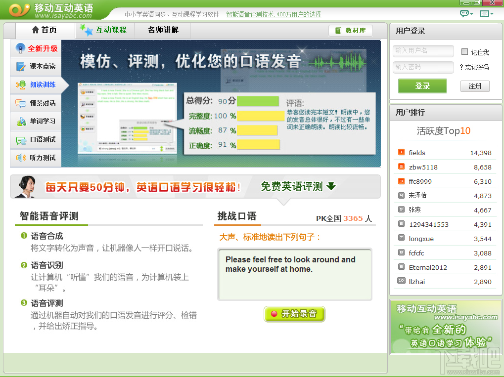
Task: Click the 输入用户名 username field
Action: pyautogui.click(x=423, y=51)
